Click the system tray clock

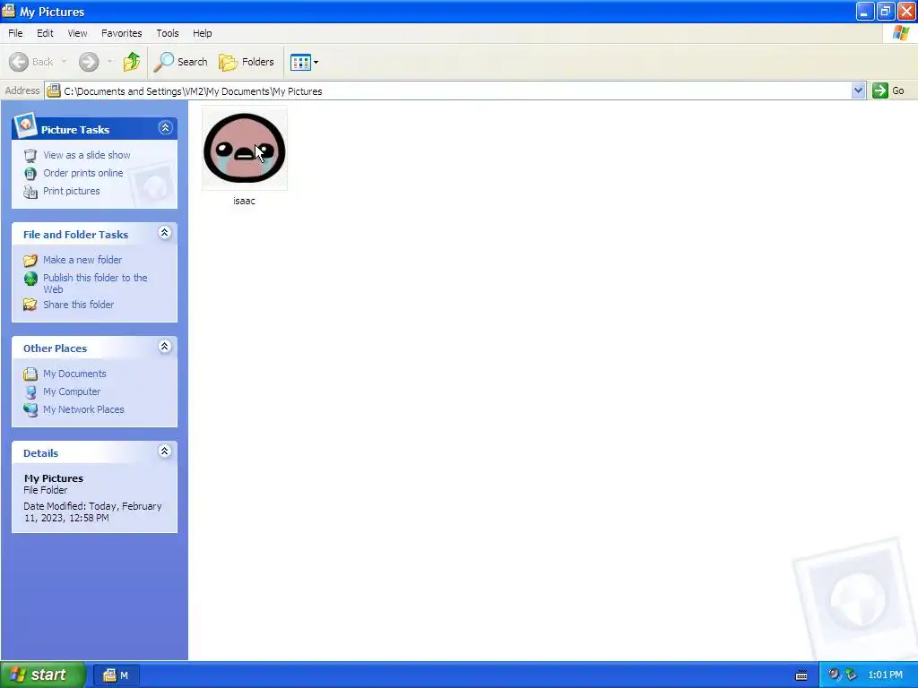tap(885, 675)
